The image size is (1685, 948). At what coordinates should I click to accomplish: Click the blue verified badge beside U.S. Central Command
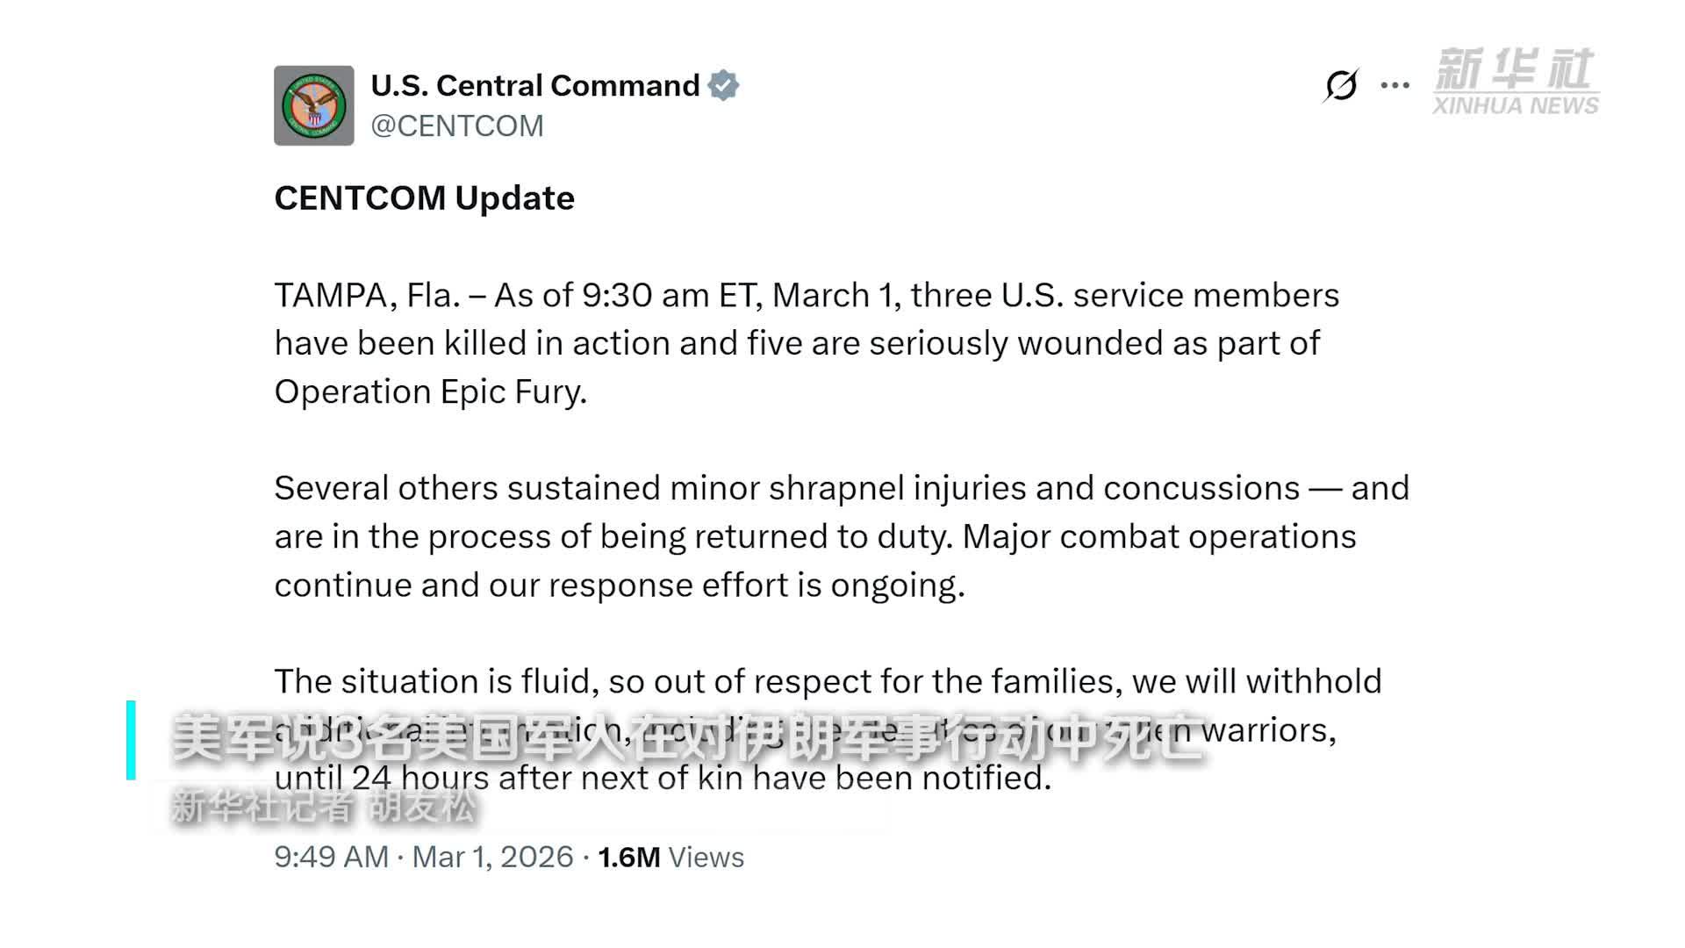click(725, 84)
